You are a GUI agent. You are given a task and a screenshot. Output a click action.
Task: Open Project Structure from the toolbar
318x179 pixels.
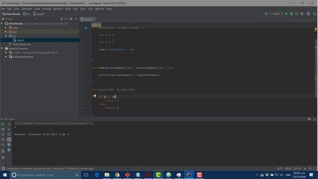click(x=308, y=14)
